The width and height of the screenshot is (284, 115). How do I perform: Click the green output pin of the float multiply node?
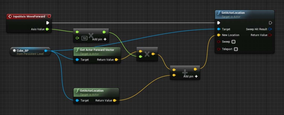(104, 32)
